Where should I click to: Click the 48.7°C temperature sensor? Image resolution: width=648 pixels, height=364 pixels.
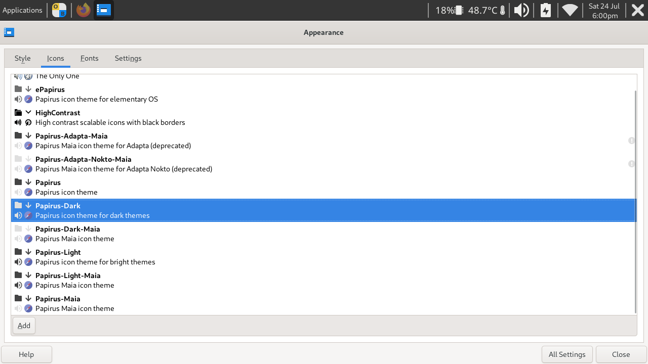coord(487,10)
